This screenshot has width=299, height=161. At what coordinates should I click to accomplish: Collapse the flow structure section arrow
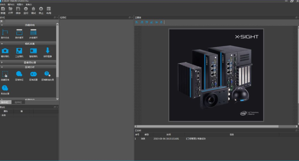click(2, 25)
